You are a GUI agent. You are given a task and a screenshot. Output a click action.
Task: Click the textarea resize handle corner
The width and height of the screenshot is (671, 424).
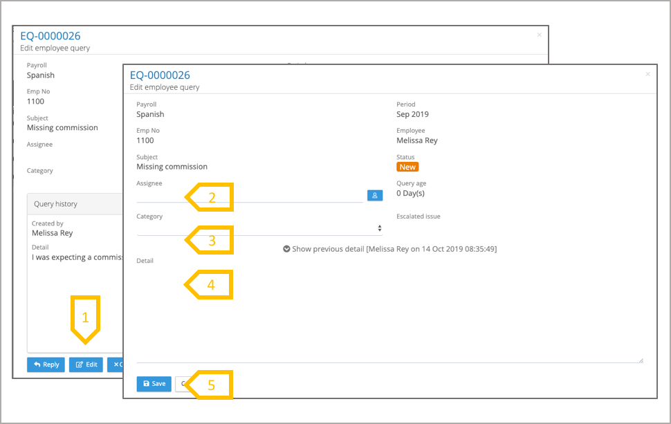(x=641, y=360)
